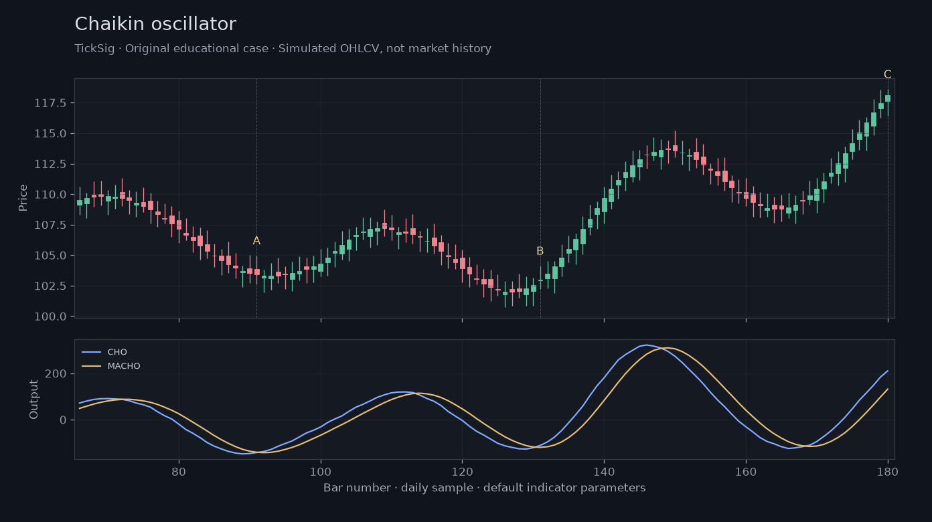Click price tick label 117.5
This screenshot has width=932, height=522.
pos(50,103)
